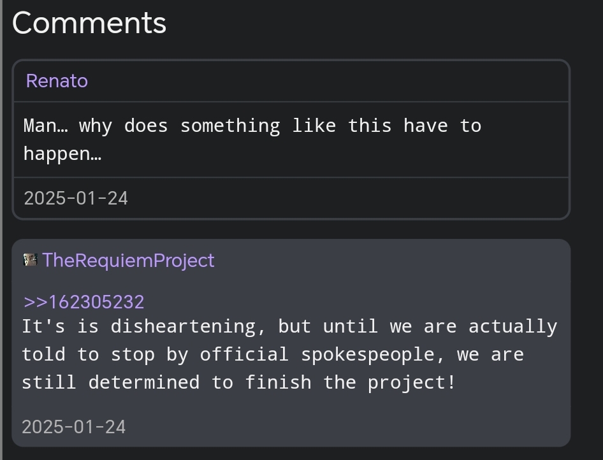Click the line starting 'It's is disheartening'
Screen dimensions: 603x460
point(289,327)
